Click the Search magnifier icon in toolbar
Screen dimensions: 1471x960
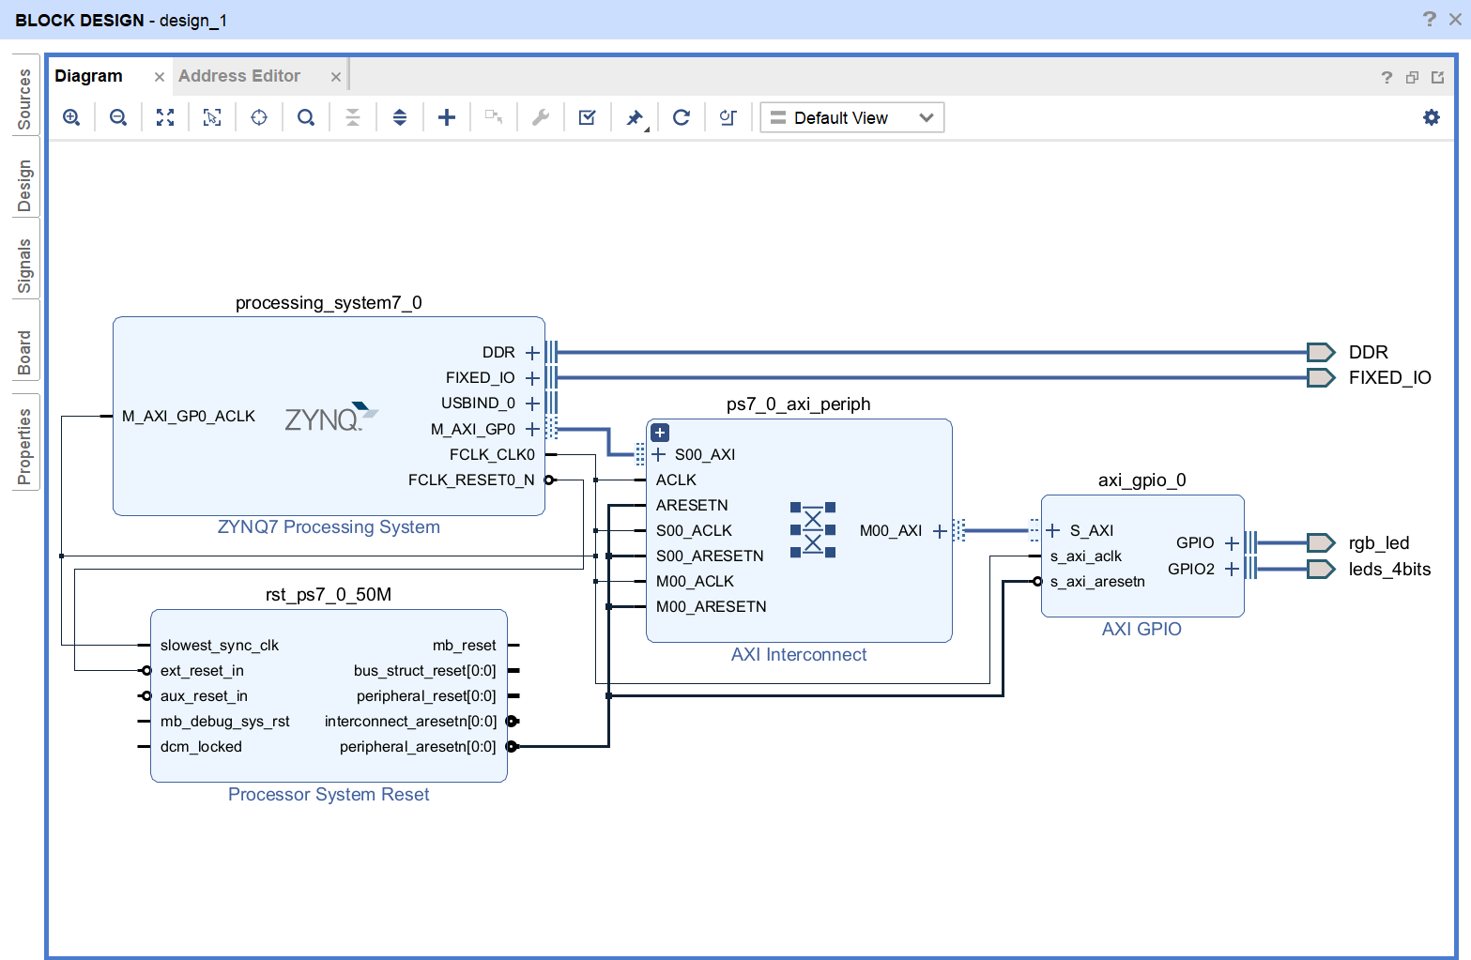[306, 117]
